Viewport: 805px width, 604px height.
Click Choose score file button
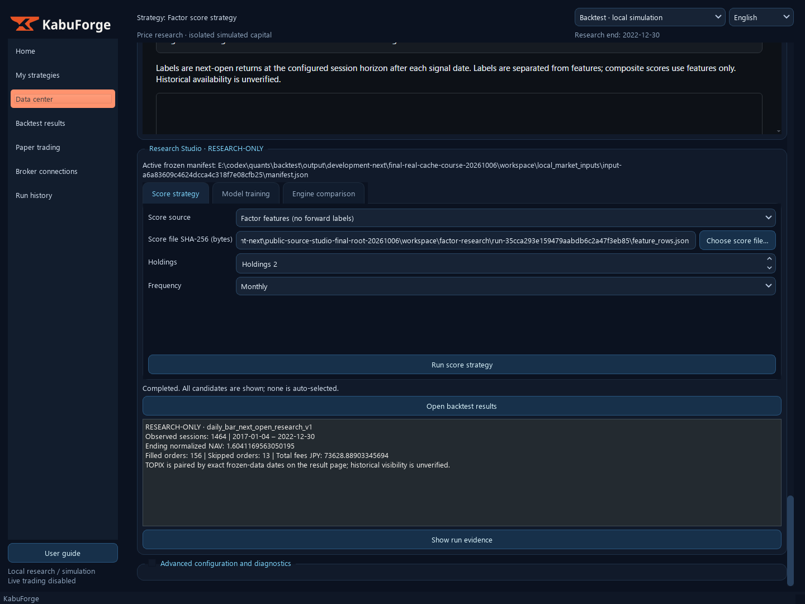(737, 240)
